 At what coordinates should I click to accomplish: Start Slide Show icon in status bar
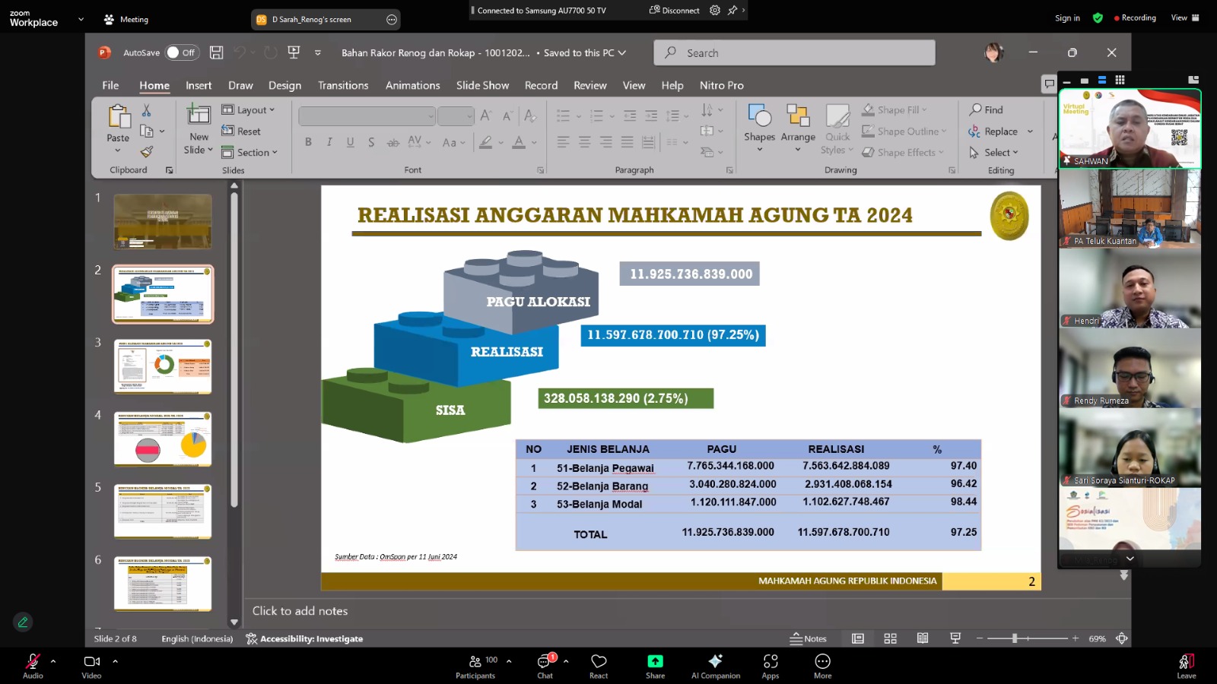(x=955, y=638)
